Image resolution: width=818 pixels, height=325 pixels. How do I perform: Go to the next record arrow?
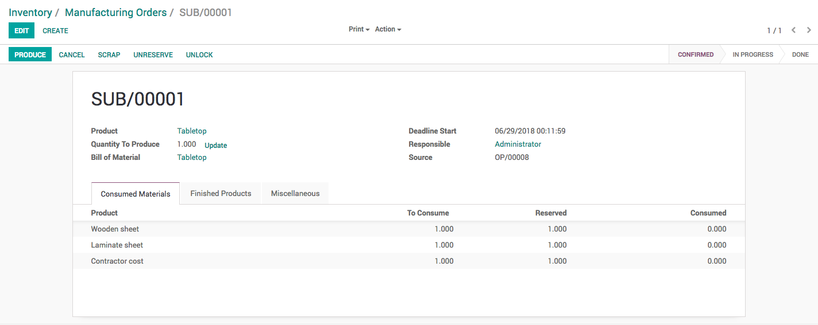coord(809,30)
